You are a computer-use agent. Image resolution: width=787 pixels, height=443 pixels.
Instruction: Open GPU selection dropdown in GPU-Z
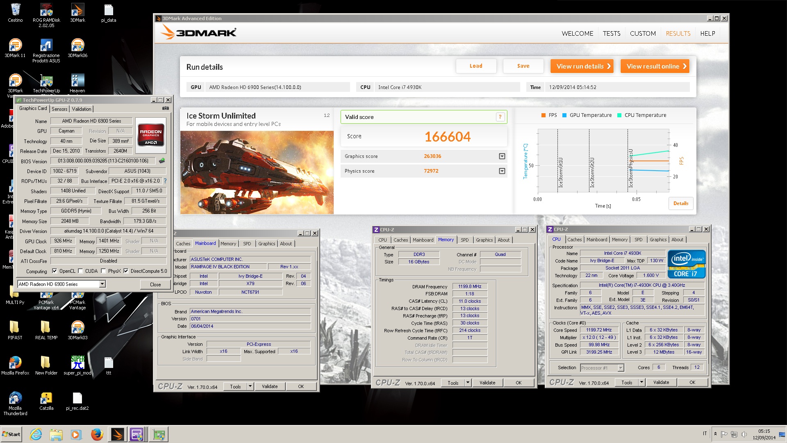coord(102,284)
